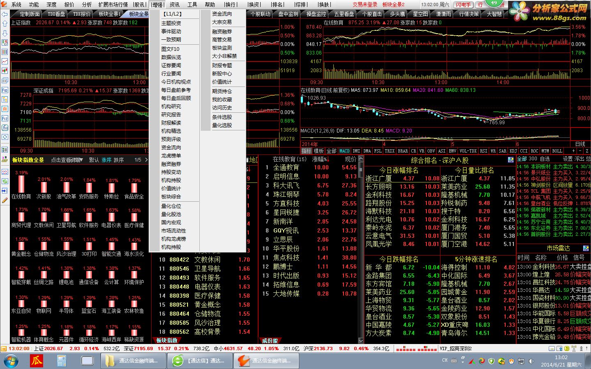Click the scrollbar down arrow near 大地传媒
Screen dimensions: 591x369
click(x=361, y=341)
